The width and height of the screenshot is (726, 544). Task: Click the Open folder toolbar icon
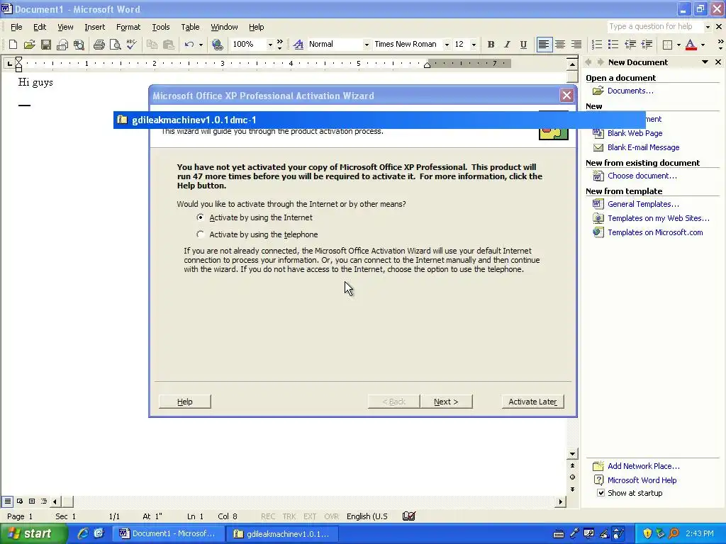pyautogui.click(x=29, y=45)
